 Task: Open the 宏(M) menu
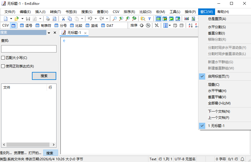(x=160, y=12)
